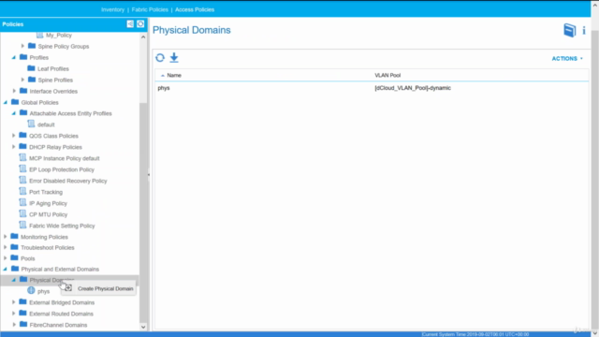This screenshot has width=599, height=337.
Task: Collapse the Global Policies node
Action: 6,102
